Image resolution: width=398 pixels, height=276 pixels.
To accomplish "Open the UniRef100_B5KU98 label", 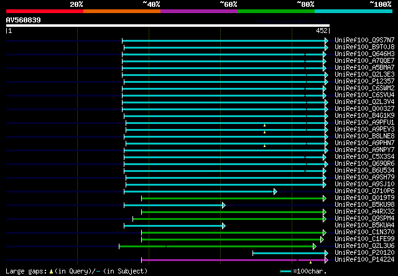I will pyautogui.click(x=364, y=205).
